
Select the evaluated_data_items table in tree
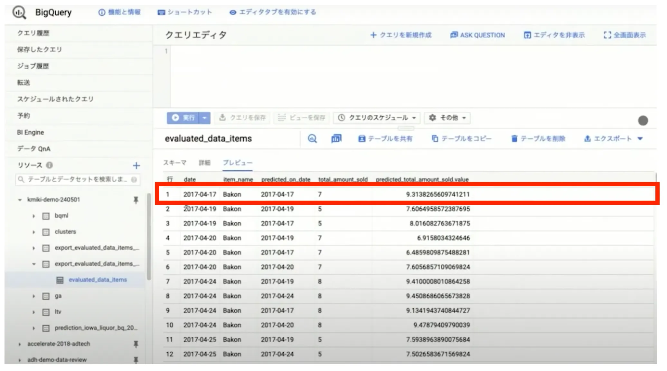(98, 280)
